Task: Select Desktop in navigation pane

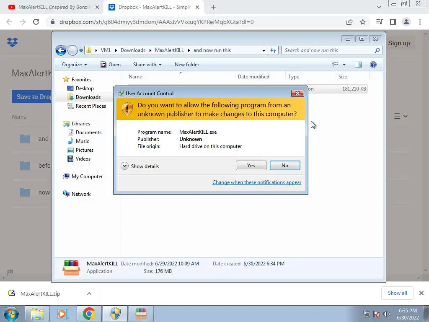Action: coord(81,88)
